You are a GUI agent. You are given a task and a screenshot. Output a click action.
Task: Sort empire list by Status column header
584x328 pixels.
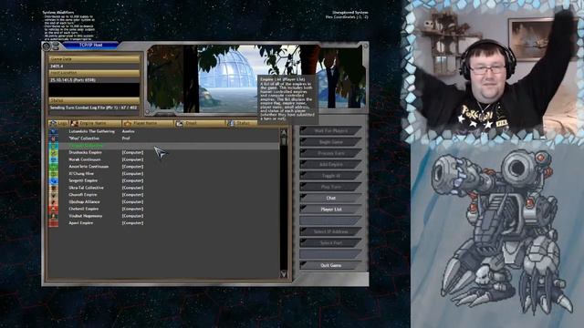(x=242, y=124)
